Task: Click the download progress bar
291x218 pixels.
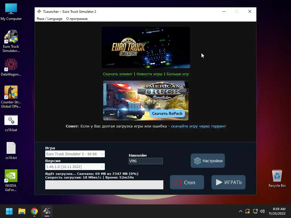Action: (104, 185)
